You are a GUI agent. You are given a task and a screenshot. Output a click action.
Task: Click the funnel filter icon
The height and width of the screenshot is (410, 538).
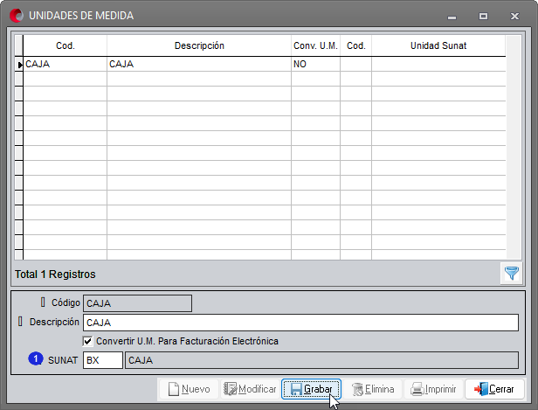pyautogui.click(x=511, y=274)
